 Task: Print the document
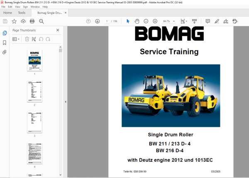point(32,21)
